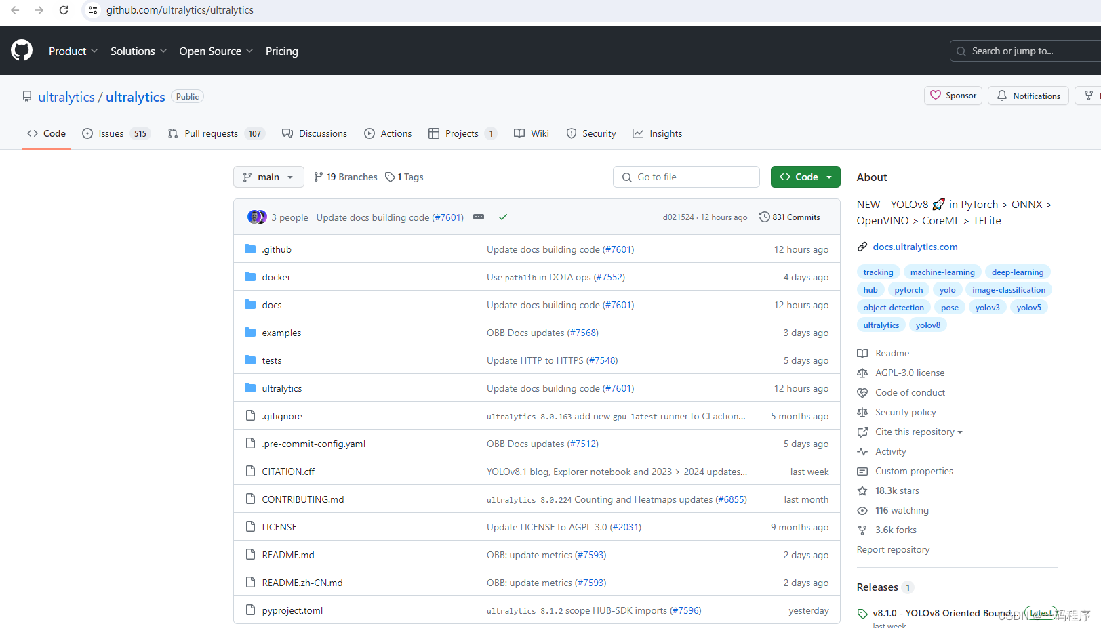Click the browser address bar URL

pos(180,10)
